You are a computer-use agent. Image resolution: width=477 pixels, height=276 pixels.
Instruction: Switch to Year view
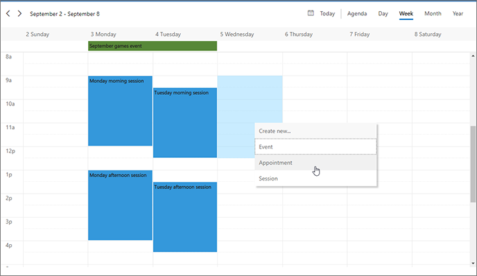(458, 13)
